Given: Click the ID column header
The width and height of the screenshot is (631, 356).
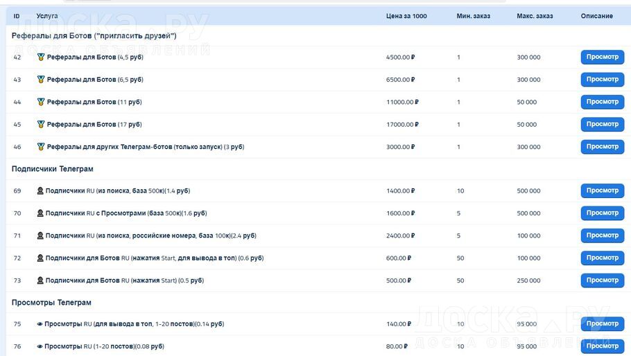Looking at the screenshot, I should tap(17, 16).
